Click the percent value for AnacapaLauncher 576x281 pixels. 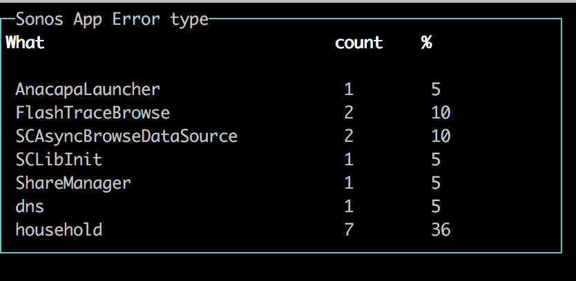[436, 90]
